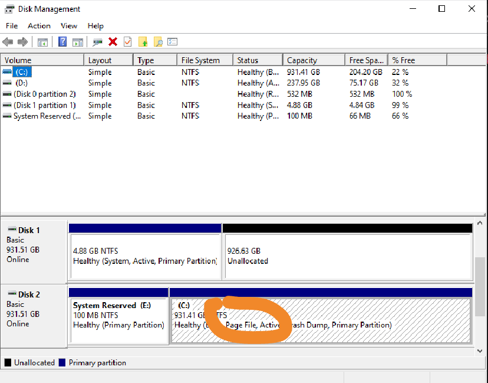Viewport: 488px width, 383px height.
Task: Click the Disk 2 drive icon in graphical view
Action: tap(12, 293)
